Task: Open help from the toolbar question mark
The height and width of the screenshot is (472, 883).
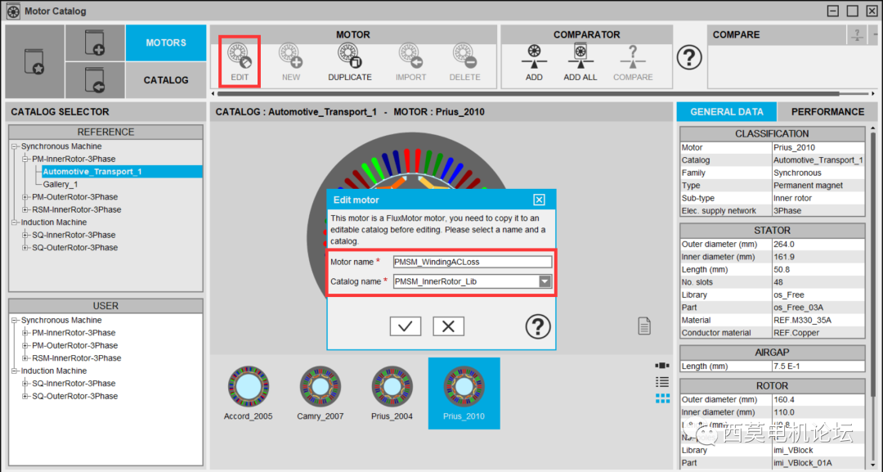Action: 689,57
